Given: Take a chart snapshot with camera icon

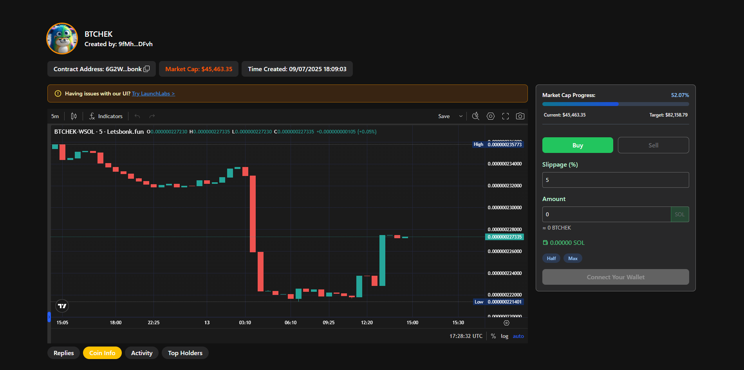Looking at the screenshot, I should click(x=520, y=116).
